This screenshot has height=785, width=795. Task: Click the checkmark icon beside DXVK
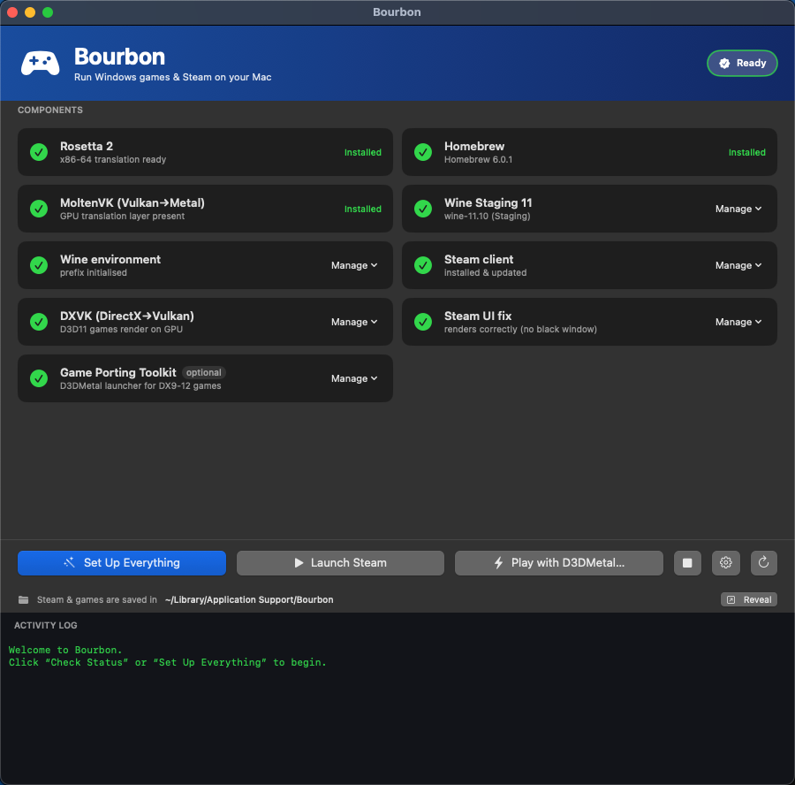[x=39, y=322]
